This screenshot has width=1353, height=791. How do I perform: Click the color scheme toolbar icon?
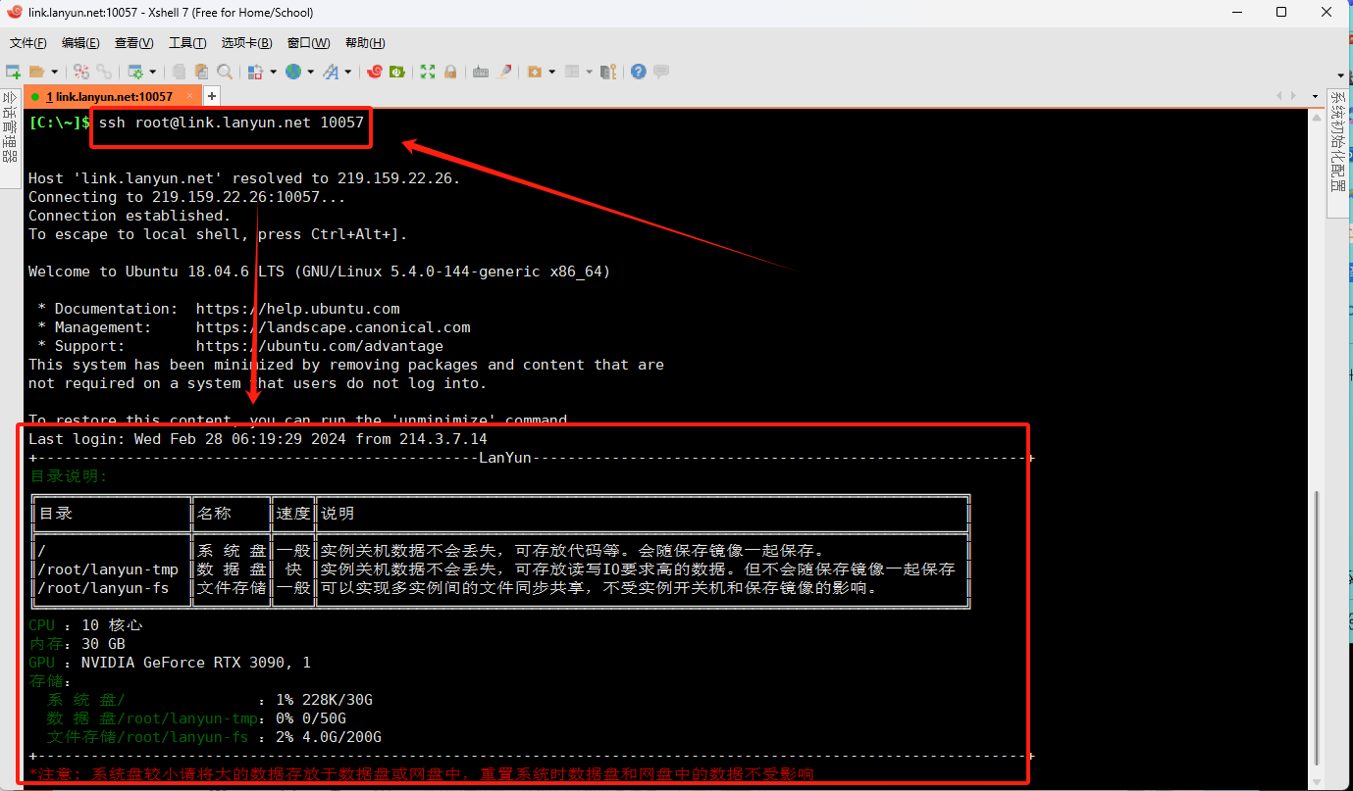tap(254, 72)
